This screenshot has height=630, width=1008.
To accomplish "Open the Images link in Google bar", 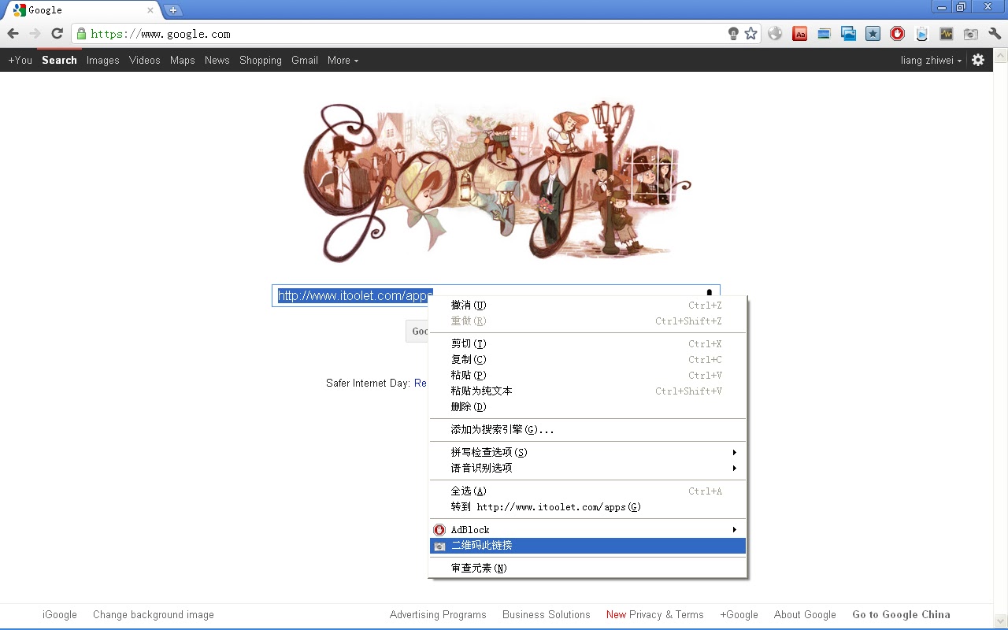I will pyautogui.click(x=103, y=60).
